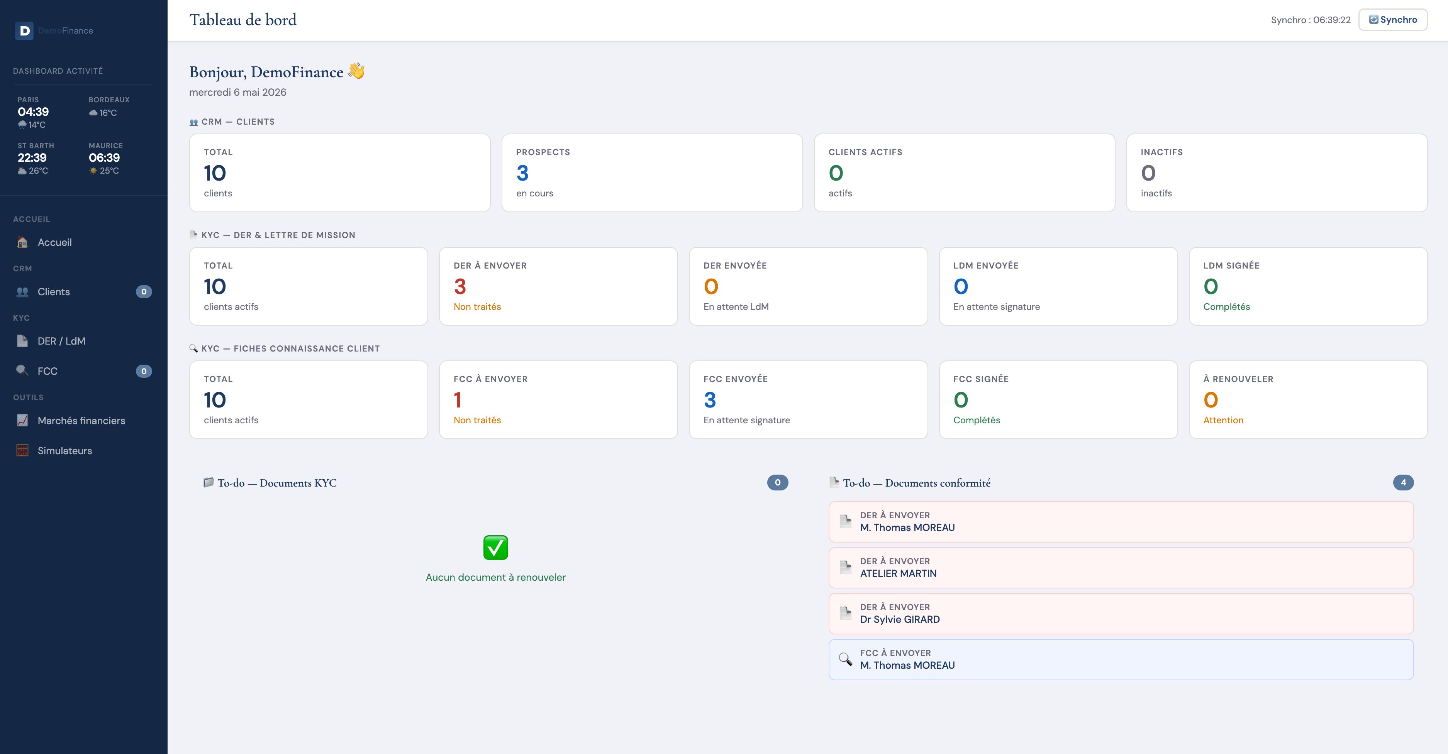This screenshot has width=1448, height=754.
Task: Select the FCC envoyée card
Action: [x=808, y=399]
